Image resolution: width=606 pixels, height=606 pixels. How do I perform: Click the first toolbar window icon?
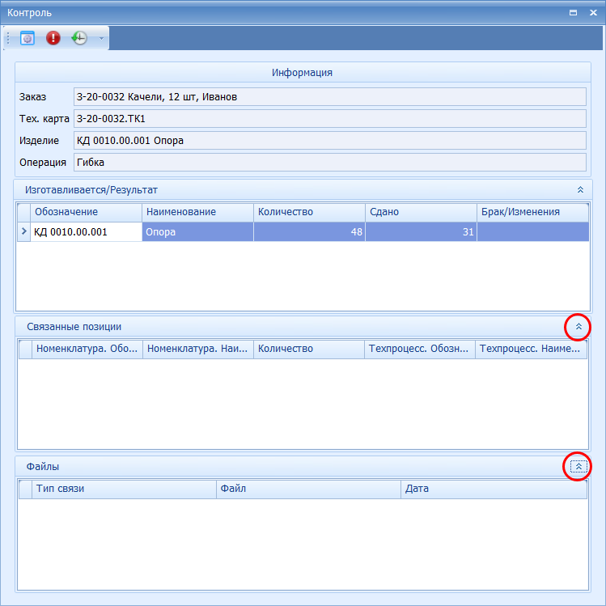(28, 38)
